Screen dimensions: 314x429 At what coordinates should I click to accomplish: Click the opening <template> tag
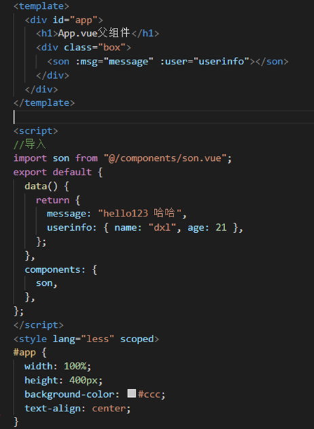tap(41, 6)
